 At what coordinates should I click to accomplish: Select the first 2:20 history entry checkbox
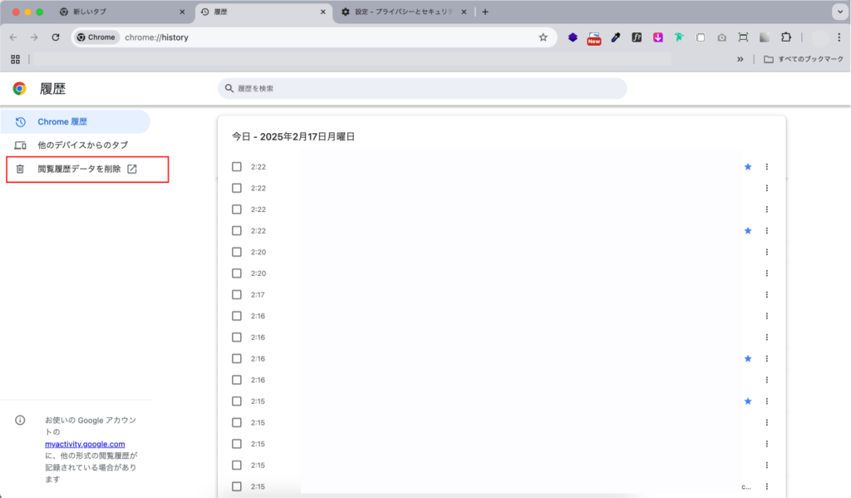pyautogui.click(x=237, y=252)
